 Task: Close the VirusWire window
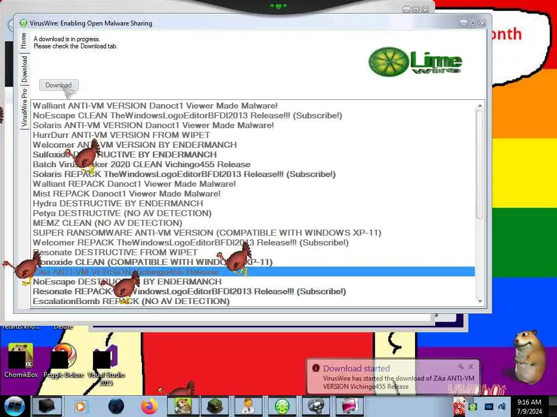[x=482, y=23]
